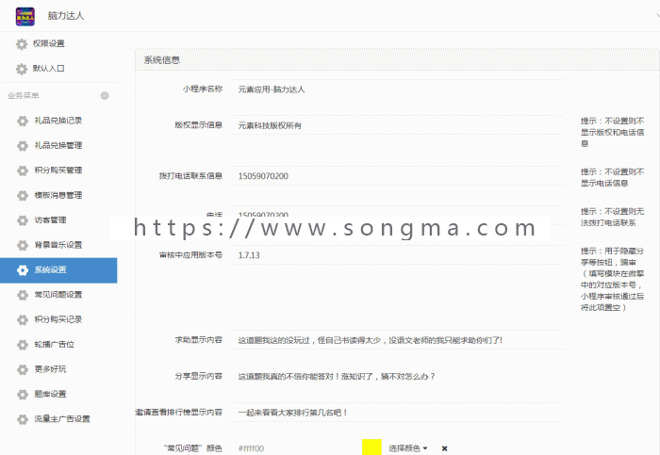Click gear icon beside 默认入口

coord(22,69)
